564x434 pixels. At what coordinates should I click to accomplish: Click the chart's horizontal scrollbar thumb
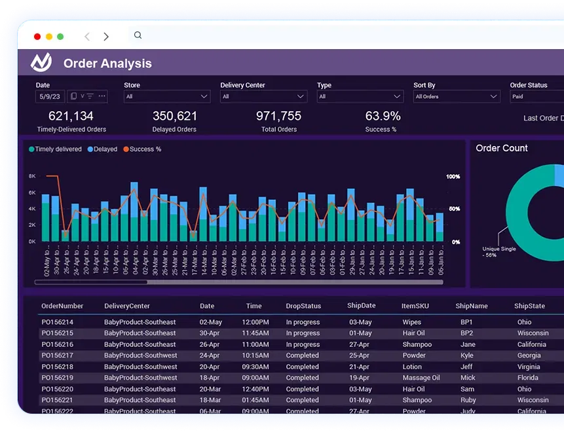[x=91, y=282]
